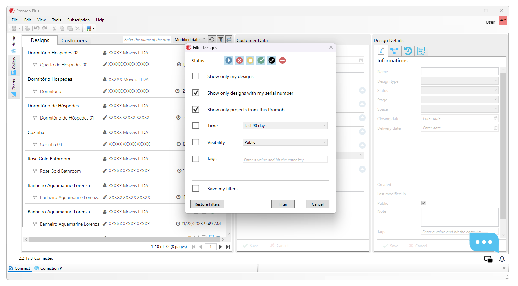This screenshot has width=518, height=286.
Task: Click the designs list horizontal scrollbar
Action: tap(124, 239)
